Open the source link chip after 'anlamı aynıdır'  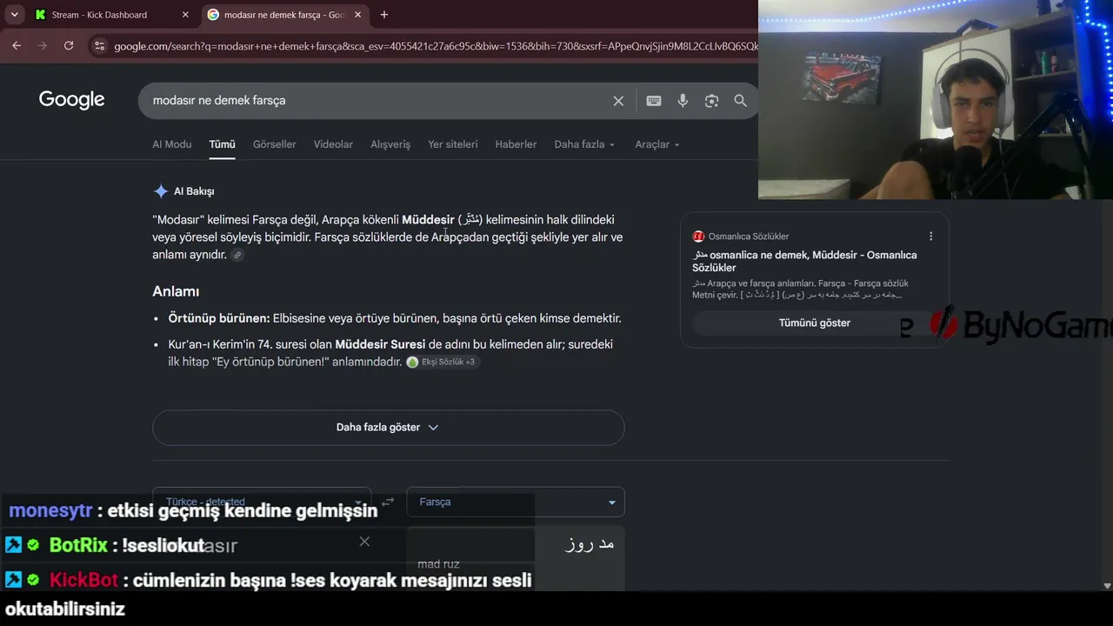point(237,255)
